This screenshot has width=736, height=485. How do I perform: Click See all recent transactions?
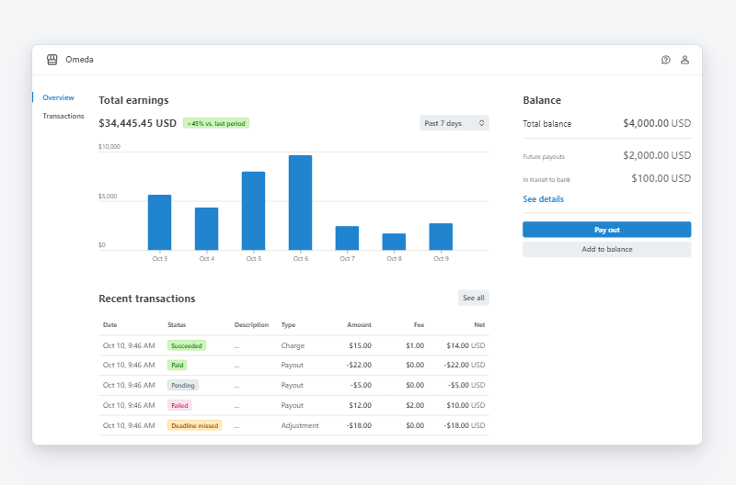click(474, 298)
